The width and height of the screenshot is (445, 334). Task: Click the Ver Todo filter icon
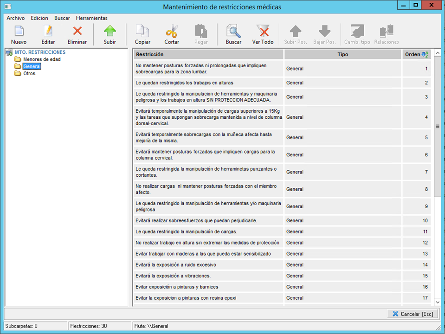click(x=263, y=32)
